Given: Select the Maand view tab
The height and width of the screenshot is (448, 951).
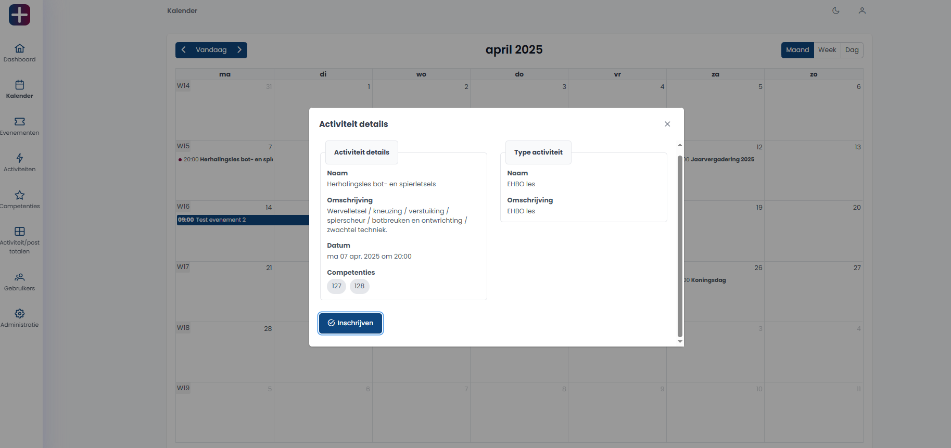Looking at the screenshot, I should pos(797,50).
